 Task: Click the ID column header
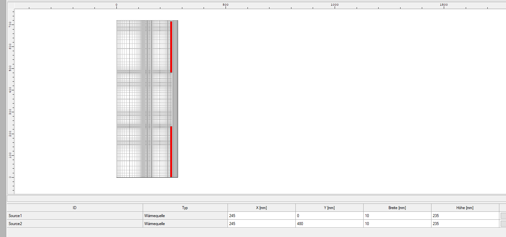click(x=75, y=208)
